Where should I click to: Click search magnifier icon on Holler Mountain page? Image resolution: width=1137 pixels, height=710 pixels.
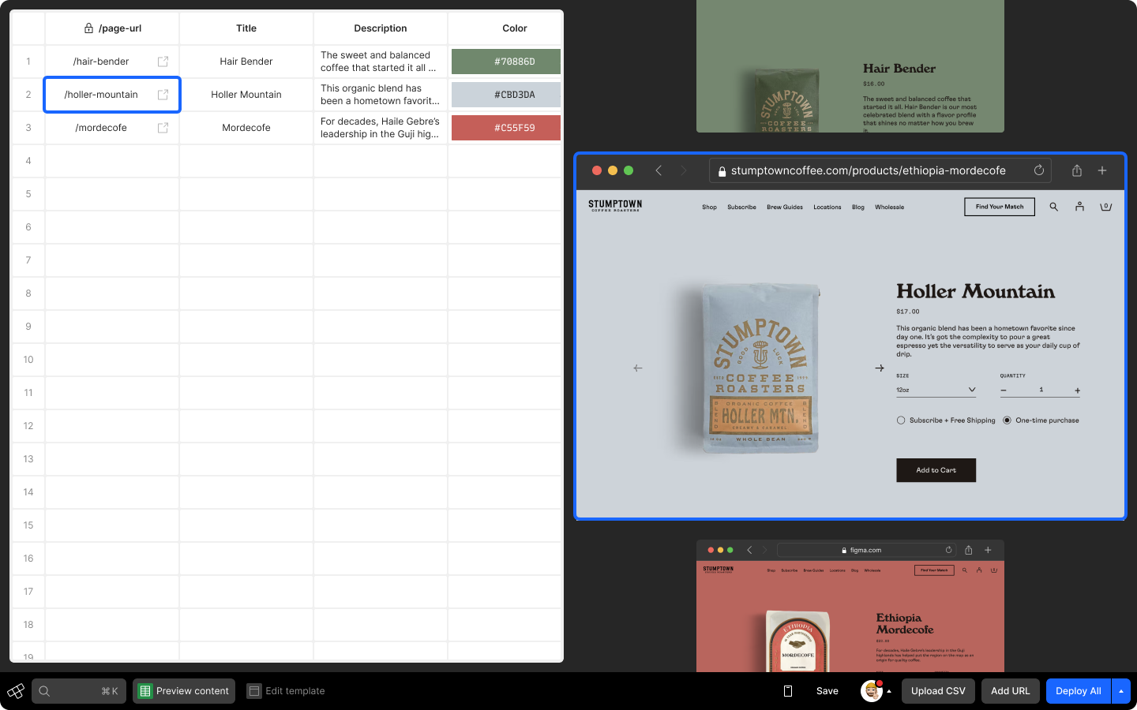point(1053,207)
